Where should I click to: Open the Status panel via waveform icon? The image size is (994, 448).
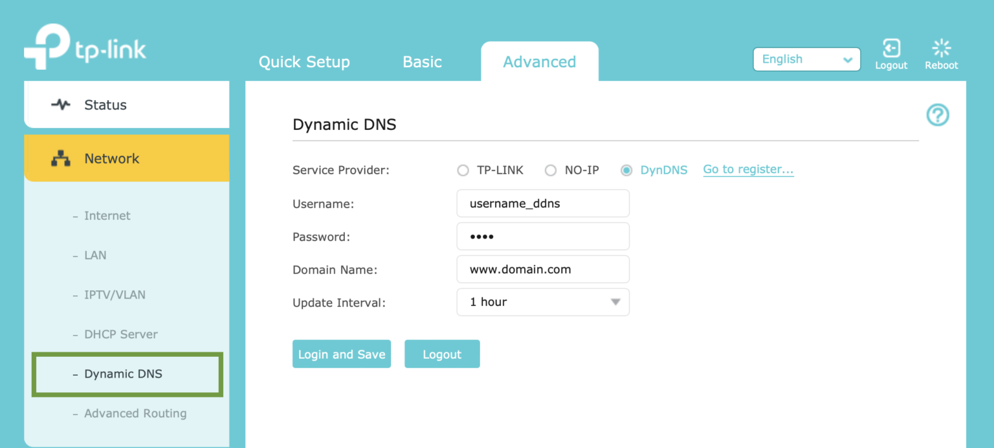60,105
